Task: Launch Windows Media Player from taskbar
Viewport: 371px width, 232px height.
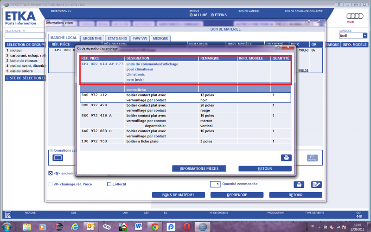Action: [43, 227]
